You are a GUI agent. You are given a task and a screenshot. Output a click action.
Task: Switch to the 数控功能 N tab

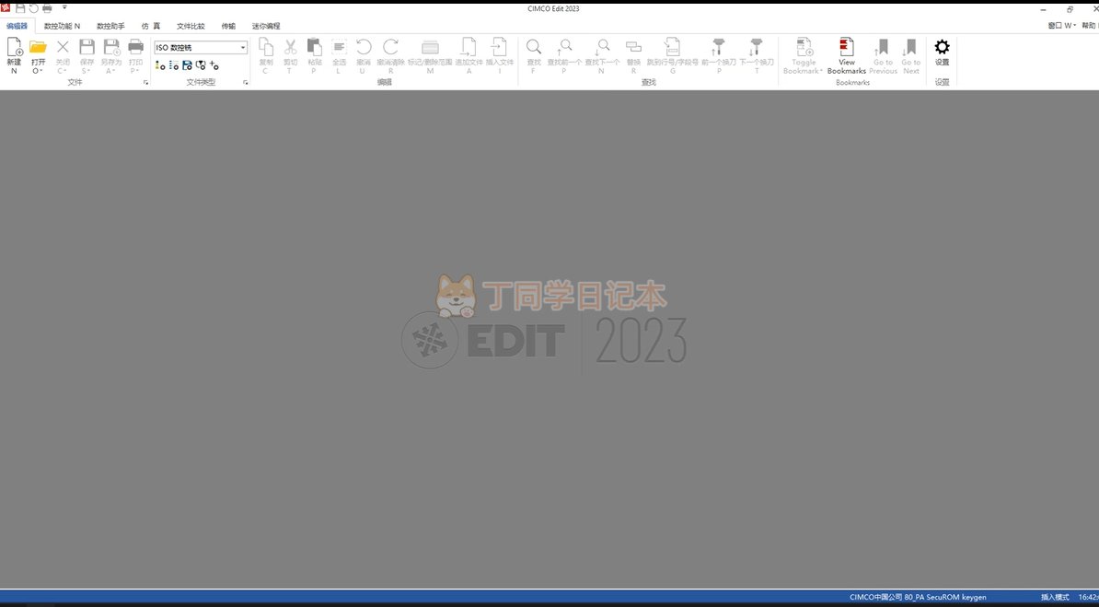pyautogui.click(x=62, y=26)
